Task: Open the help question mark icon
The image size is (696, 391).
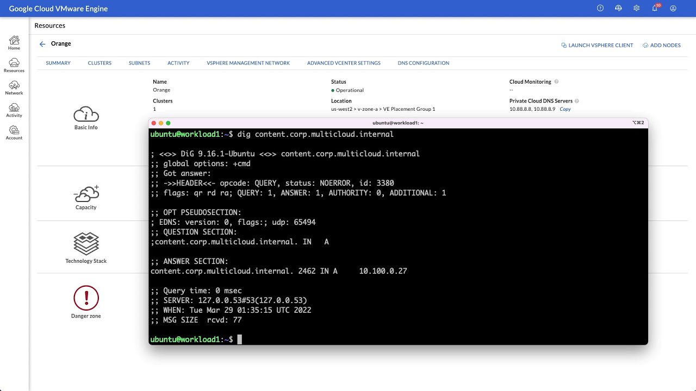Action: [600, 8]
